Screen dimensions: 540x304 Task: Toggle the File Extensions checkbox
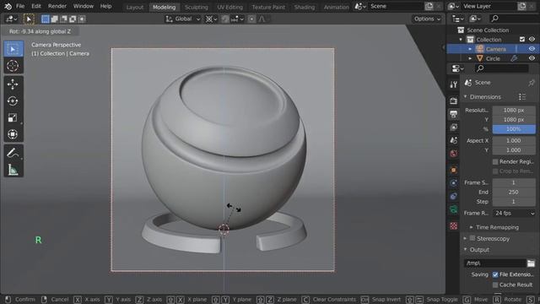coord(495,274)
